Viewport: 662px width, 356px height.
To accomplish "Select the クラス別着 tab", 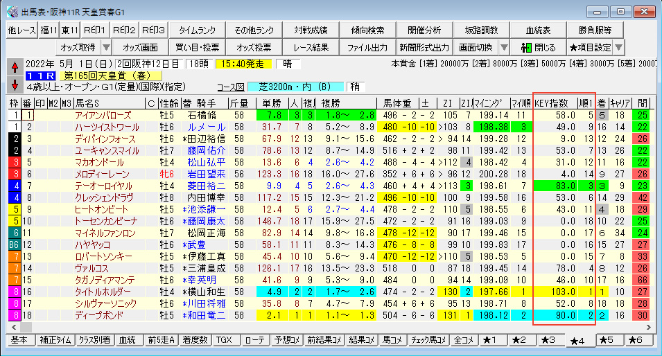I will 95,340.
